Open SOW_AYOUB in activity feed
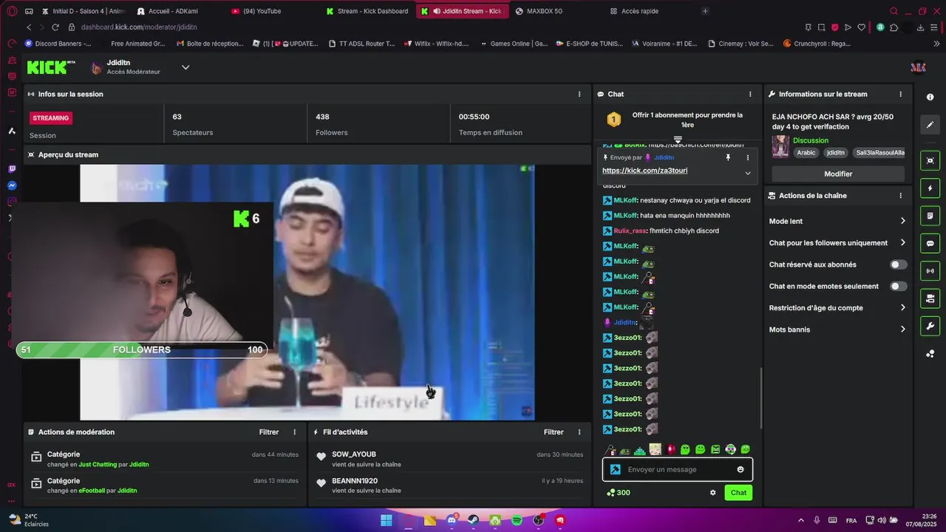Viewport: 946px width, 532px height. 354,454
